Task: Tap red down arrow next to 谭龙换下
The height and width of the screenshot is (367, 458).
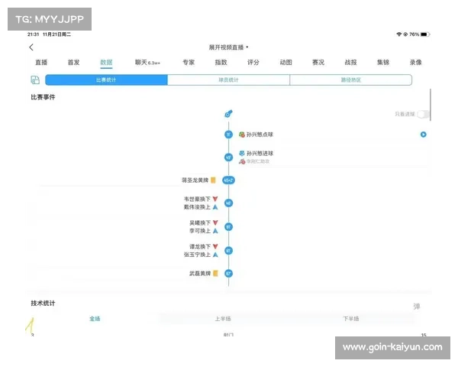Action: click(215, 246)
